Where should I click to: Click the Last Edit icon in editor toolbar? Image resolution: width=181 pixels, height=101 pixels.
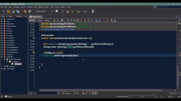[54, 20]
